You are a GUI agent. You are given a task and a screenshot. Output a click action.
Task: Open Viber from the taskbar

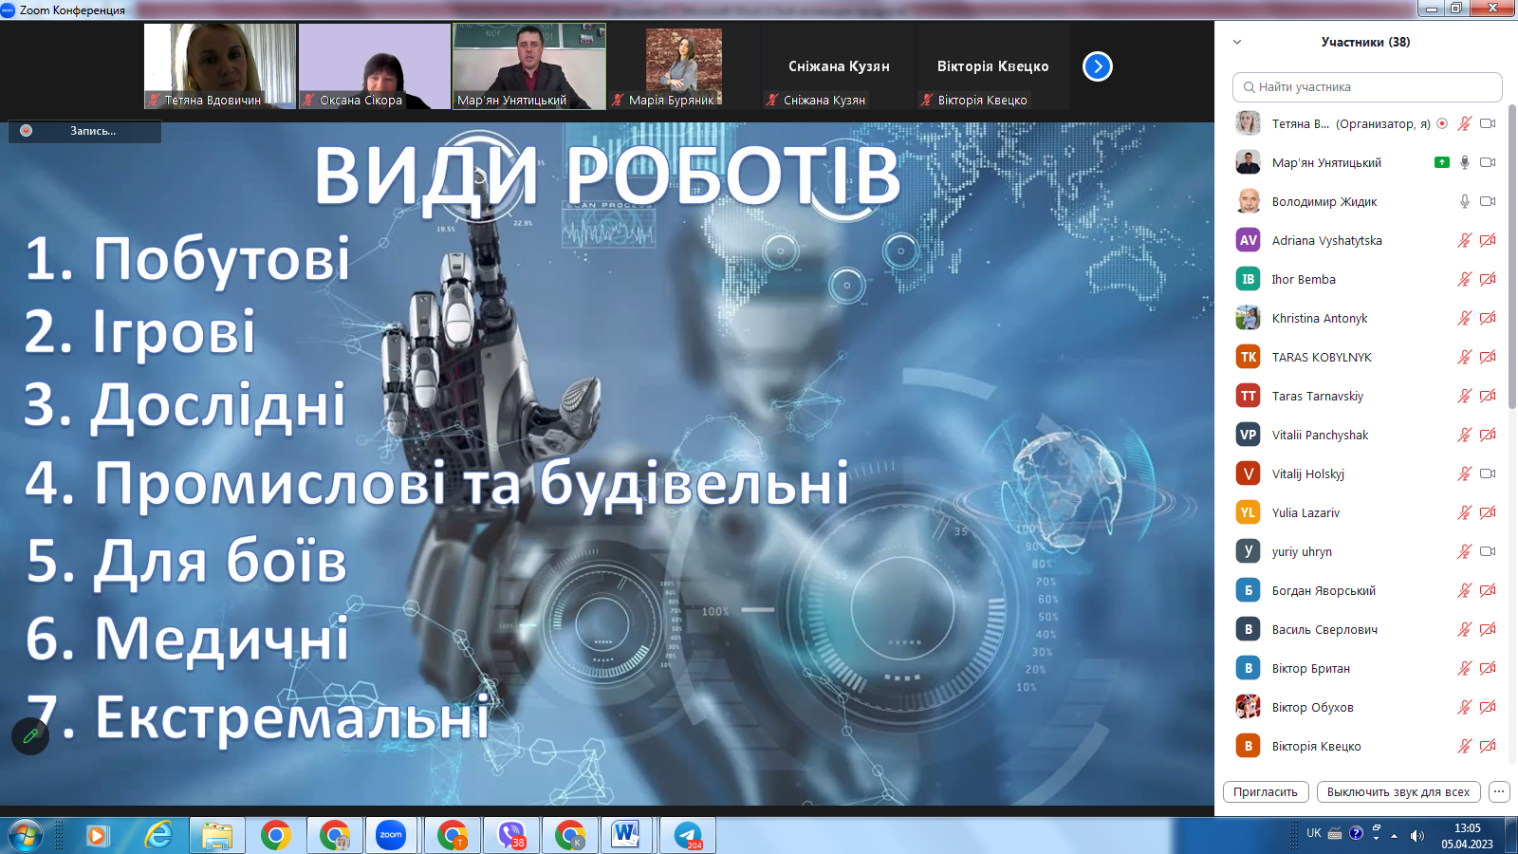[x=511, y=835]
